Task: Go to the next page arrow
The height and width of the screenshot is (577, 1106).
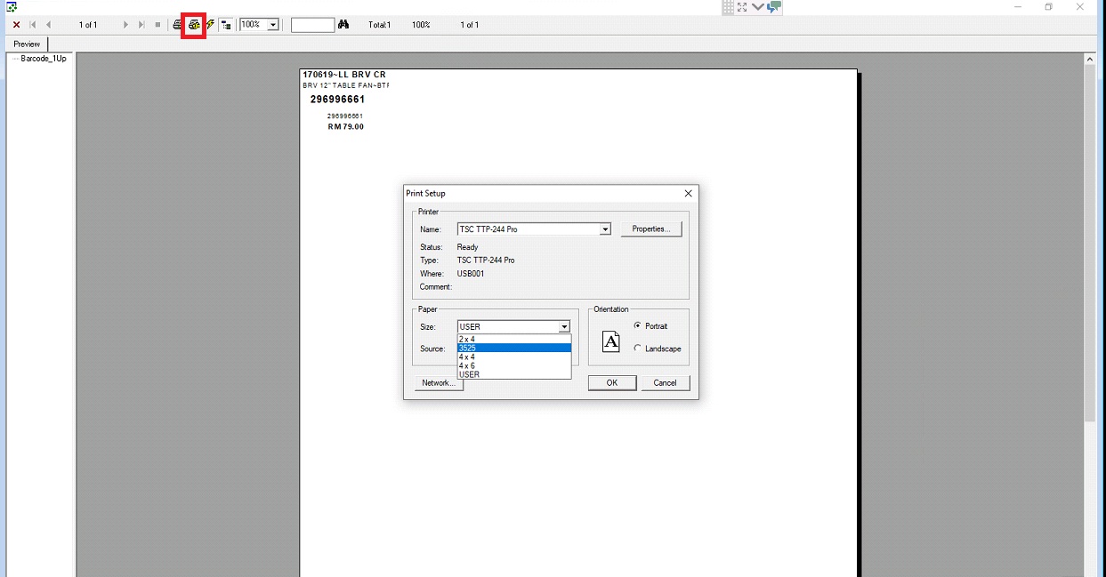Action: click(125, 25)
